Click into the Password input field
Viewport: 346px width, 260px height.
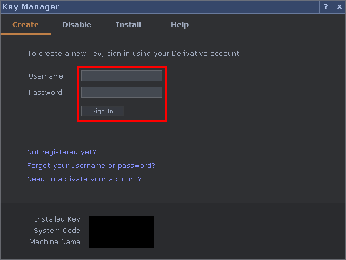point(122,92)
